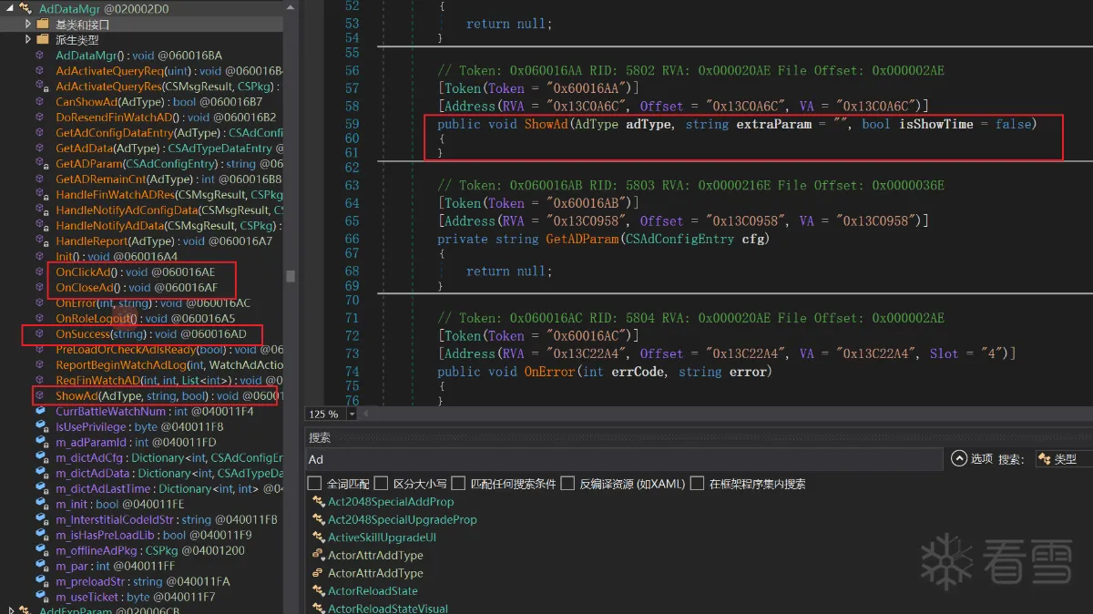Enable the 全词匹配 checkbox

[x=315, y=484]
